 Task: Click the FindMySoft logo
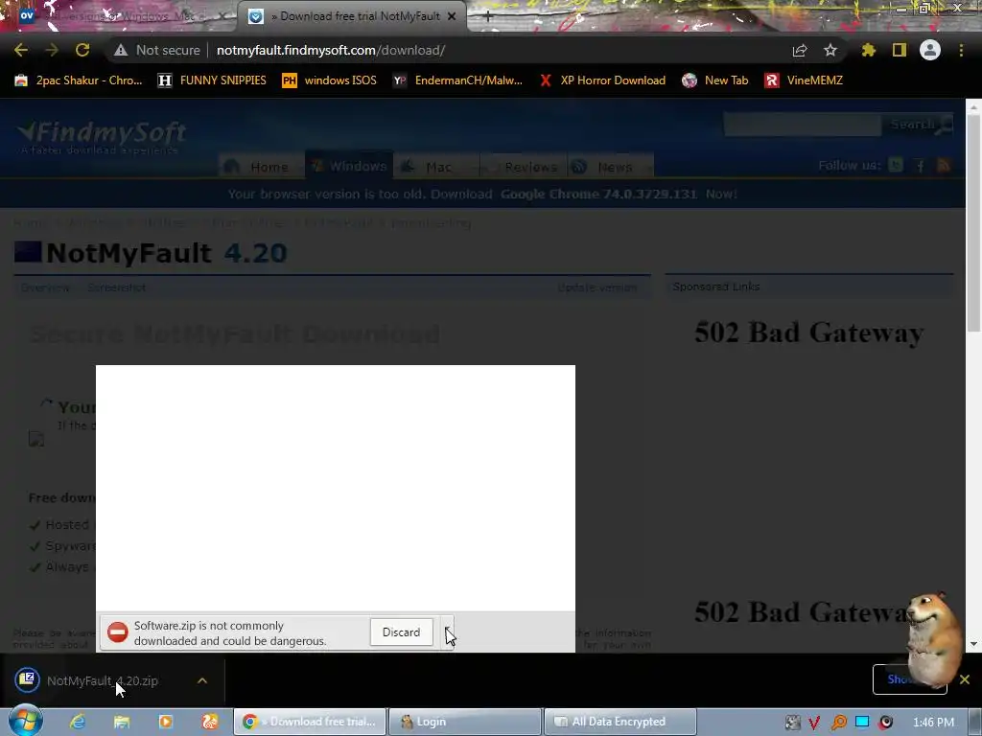tap(102, 136)
